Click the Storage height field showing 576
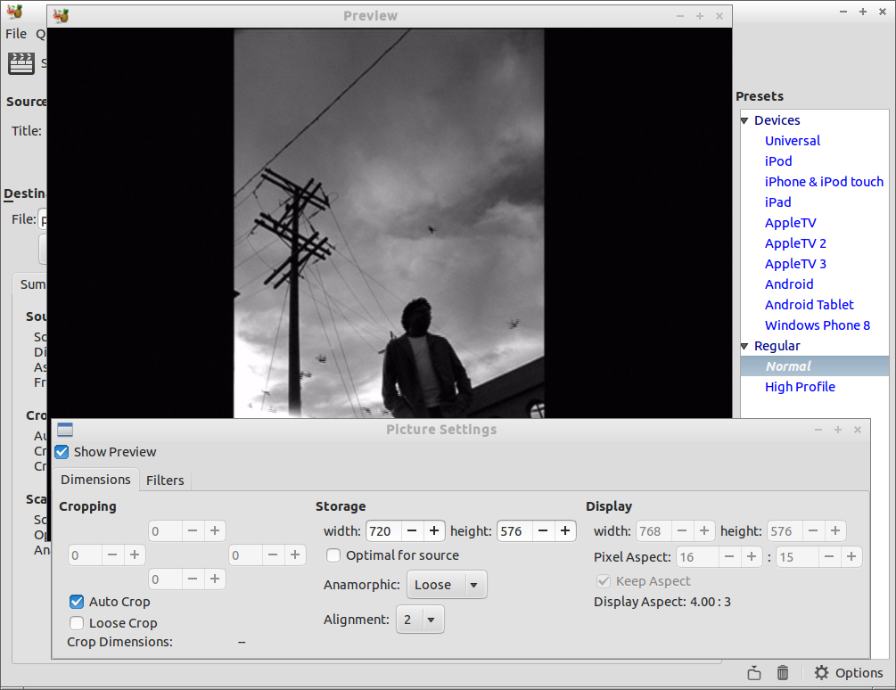 (x=514, y=531)
